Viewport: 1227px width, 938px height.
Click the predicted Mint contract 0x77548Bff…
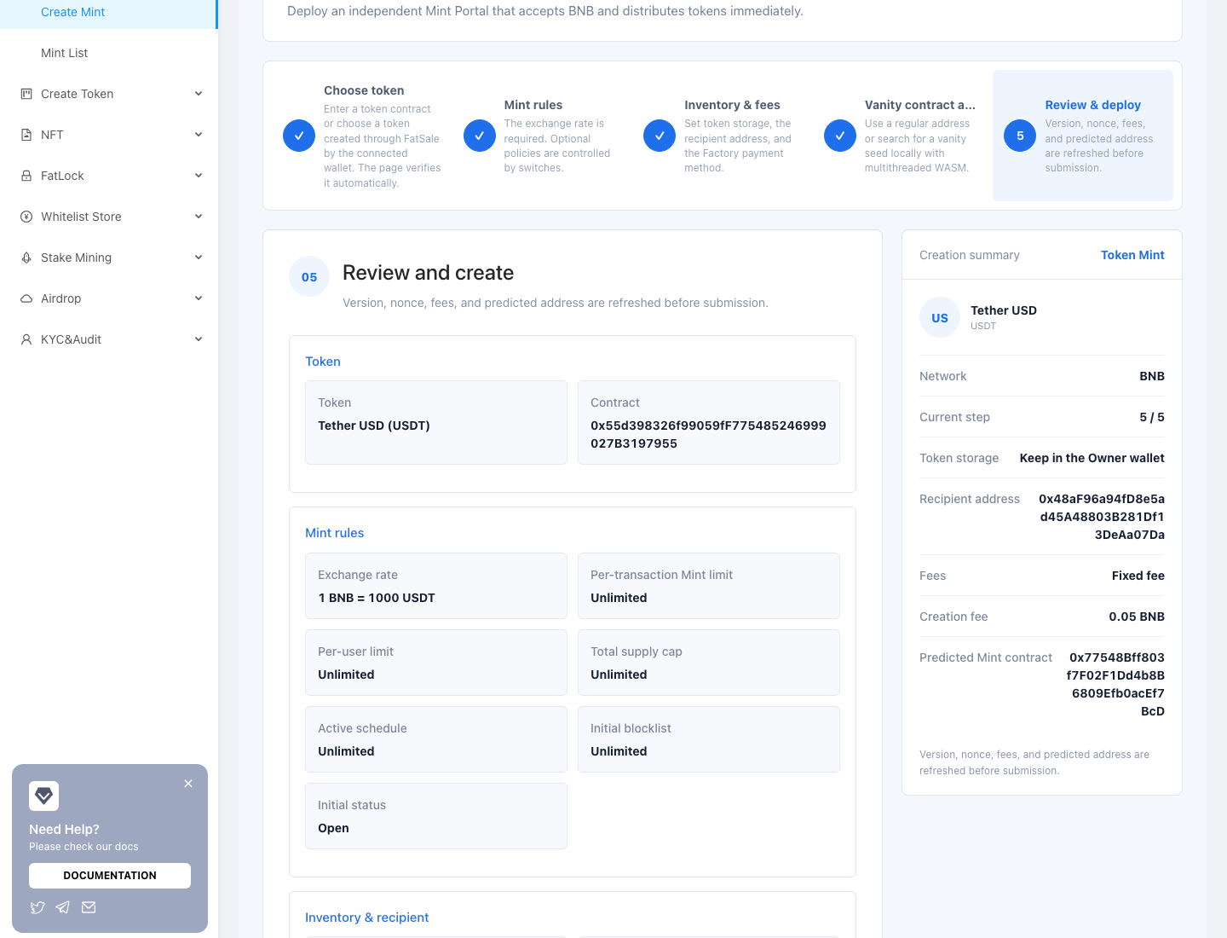pos(1115,684)
